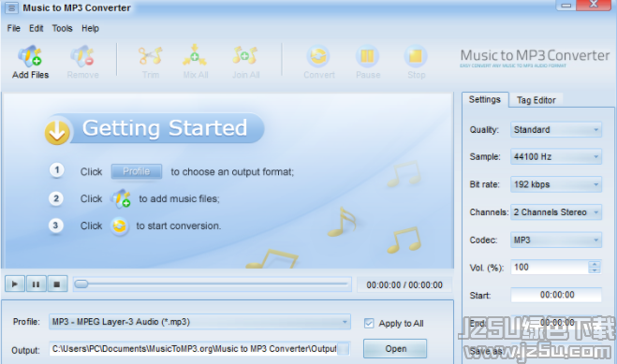Play the audio preview

click(x=15, y=284)
